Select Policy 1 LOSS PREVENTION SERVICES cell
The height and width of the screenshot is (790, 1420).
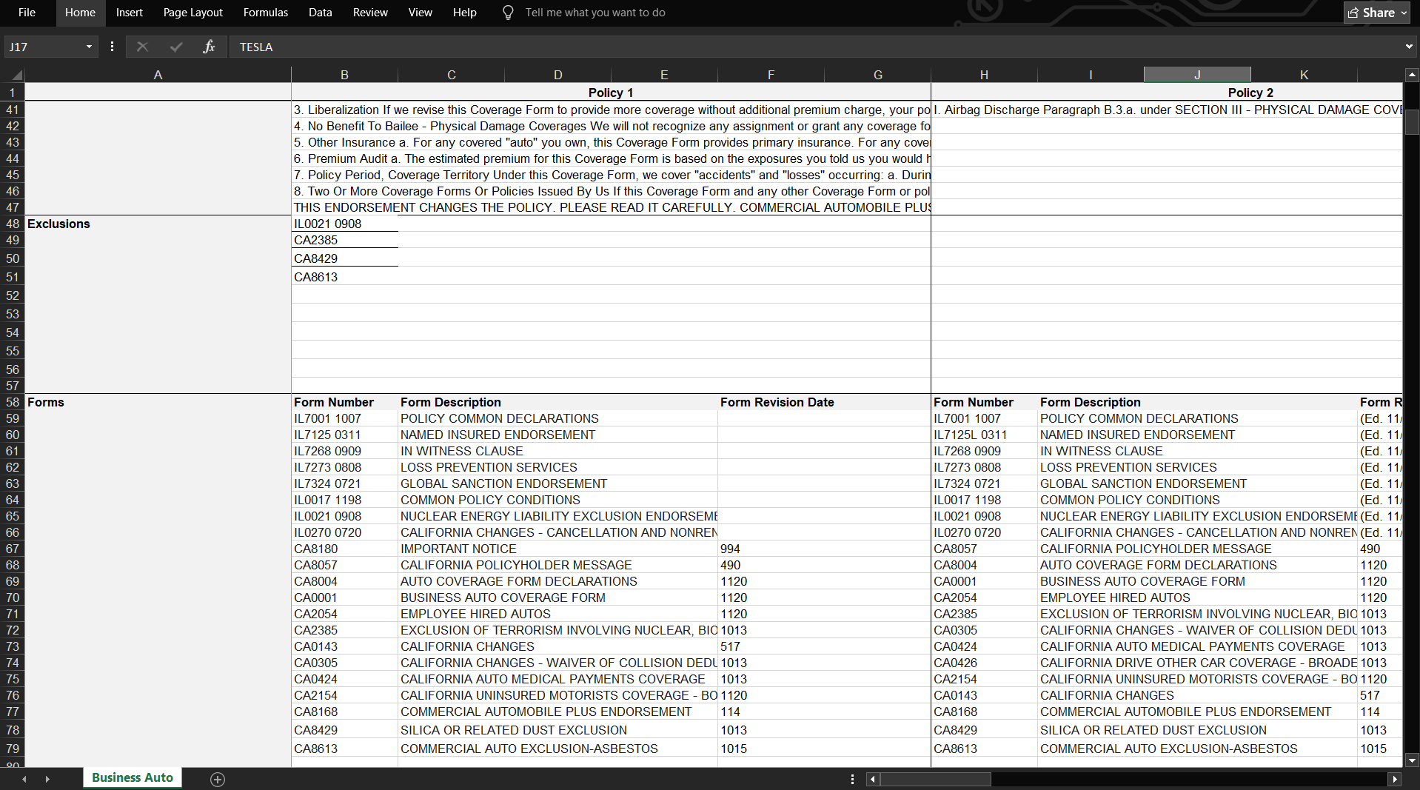pos(558,467)
